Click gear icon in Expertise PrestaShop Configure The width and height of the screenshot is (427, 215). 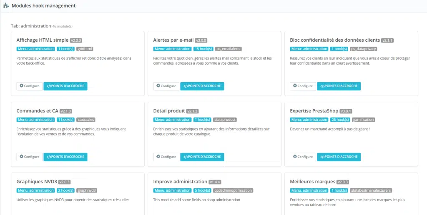pyautogui.click(x=295, y=157)
